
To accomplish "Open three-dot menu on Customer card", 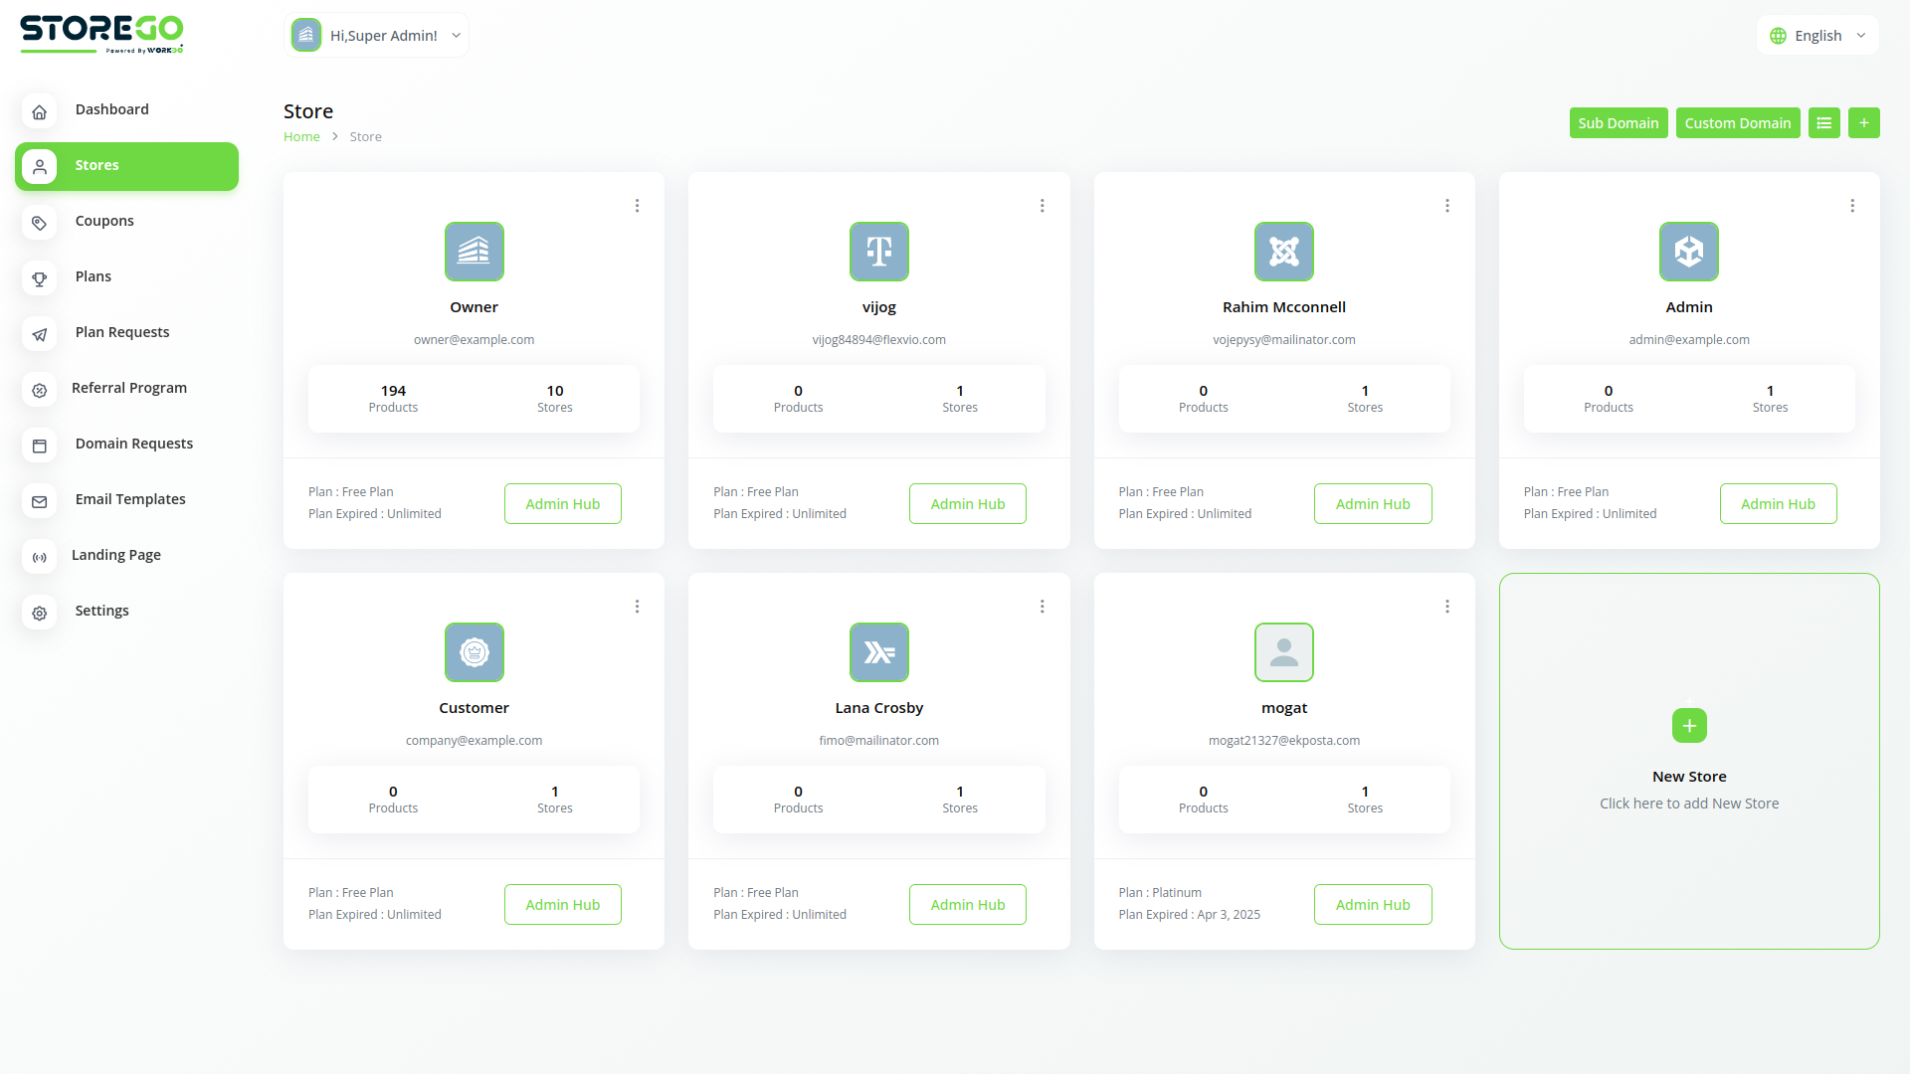I will tap(637, 607).
